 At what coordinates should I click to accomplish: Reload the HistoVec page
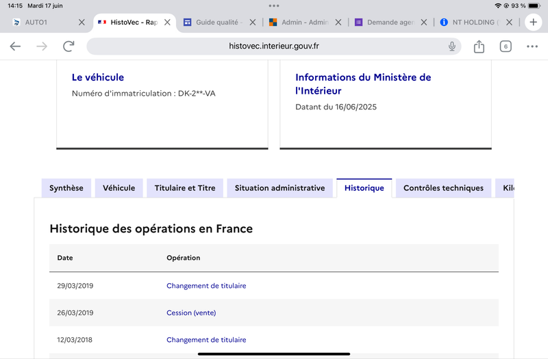click(x=68, y=46)
